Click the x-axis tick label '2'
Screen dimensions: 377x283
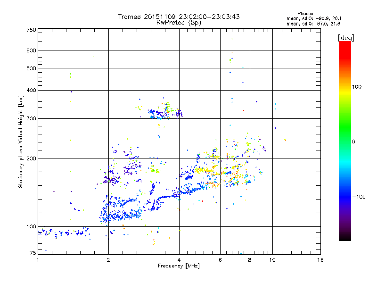(x=108, y=260)
